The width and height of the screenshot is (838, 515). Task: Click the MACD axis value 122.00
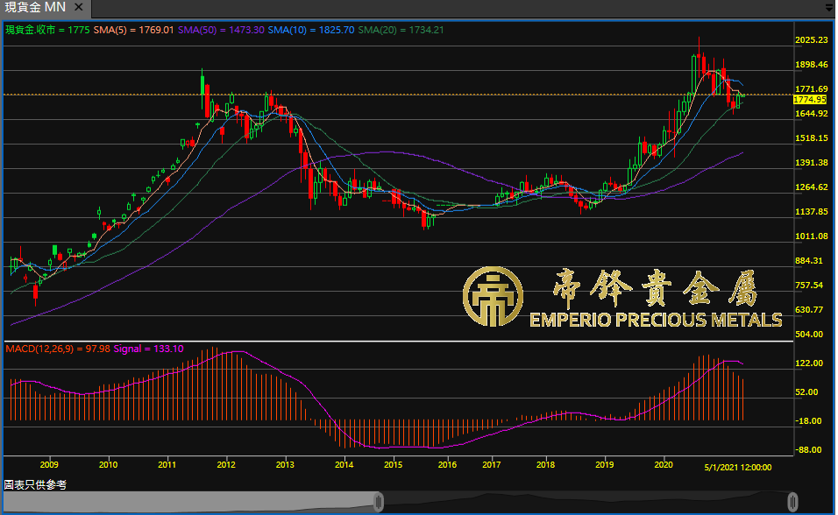809,363
